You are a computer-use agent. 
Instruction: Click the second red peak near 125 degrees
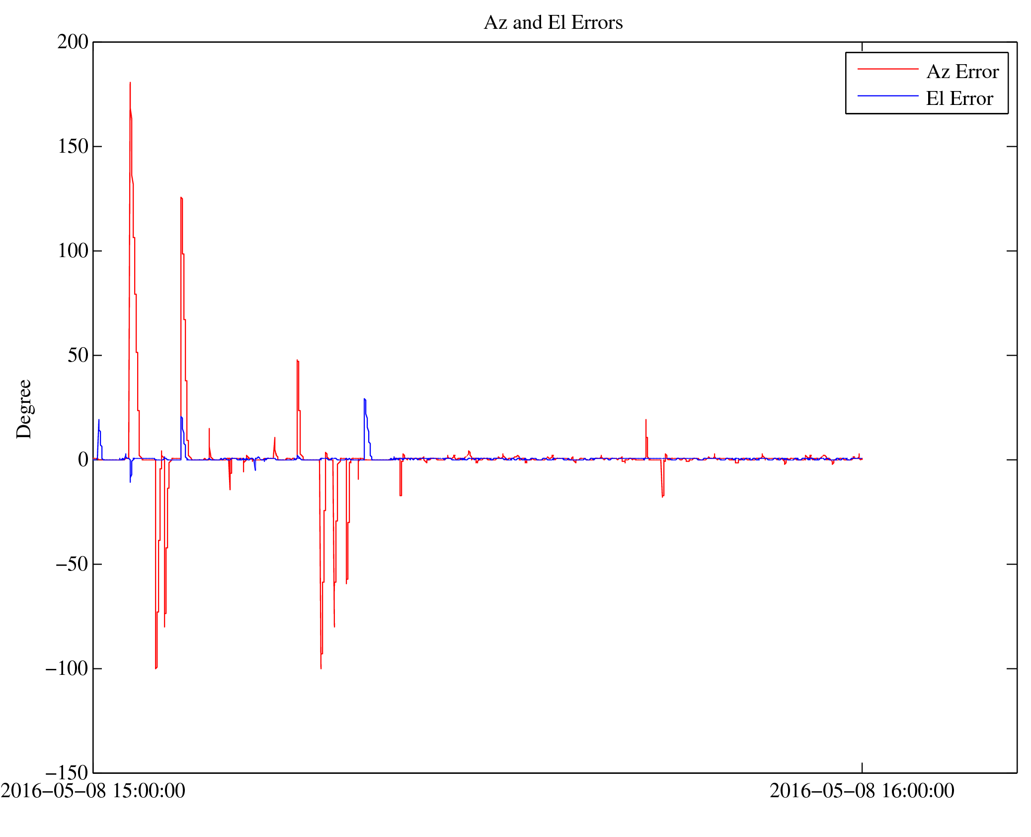point(181,199)
